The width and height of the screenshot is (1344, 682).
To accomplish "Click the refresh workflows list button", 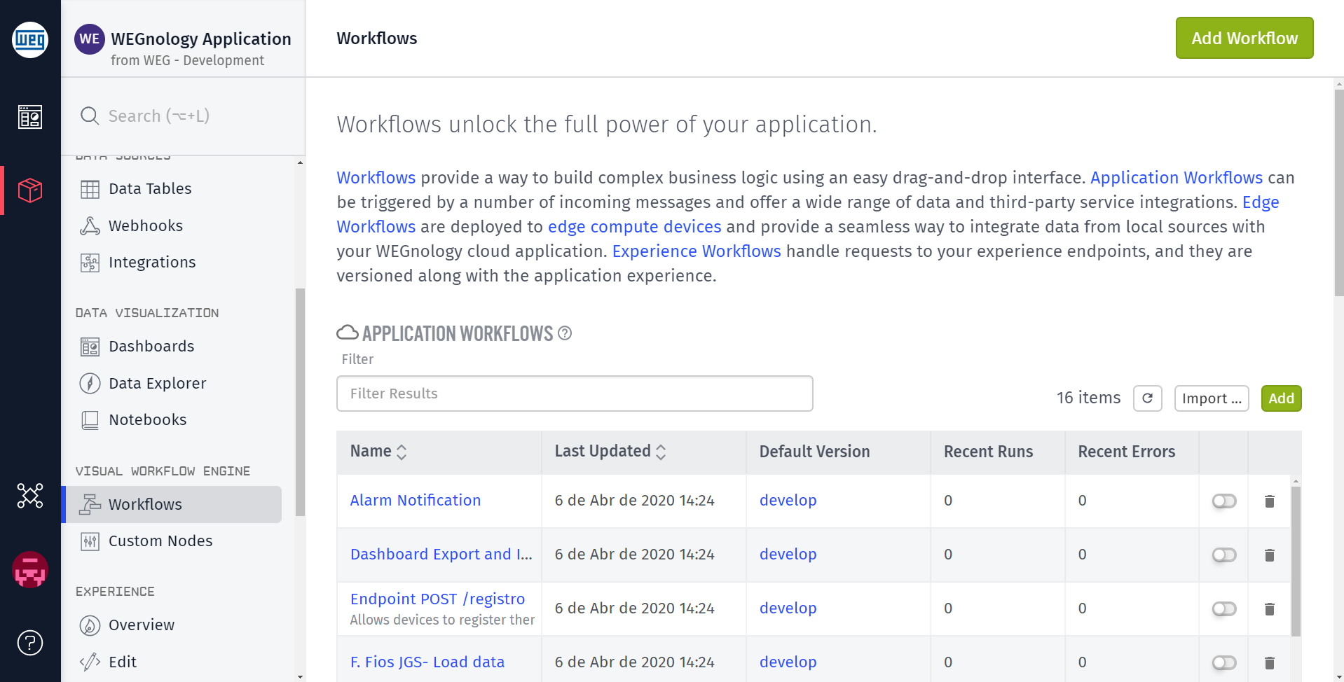I will [x=1148, y=398].
